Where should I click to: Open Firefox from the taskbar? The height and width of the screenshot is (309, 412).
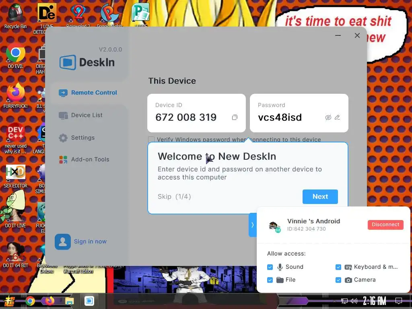click(49, 301)
